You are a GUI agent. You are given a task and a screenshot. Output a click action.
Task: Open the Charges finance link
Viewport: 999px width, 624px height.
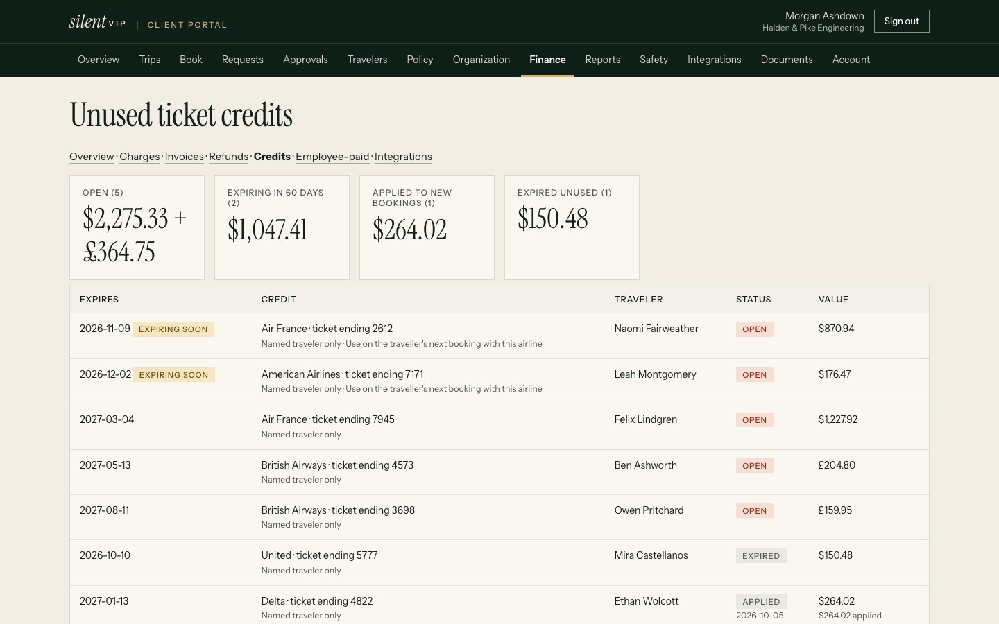(139, 157)
